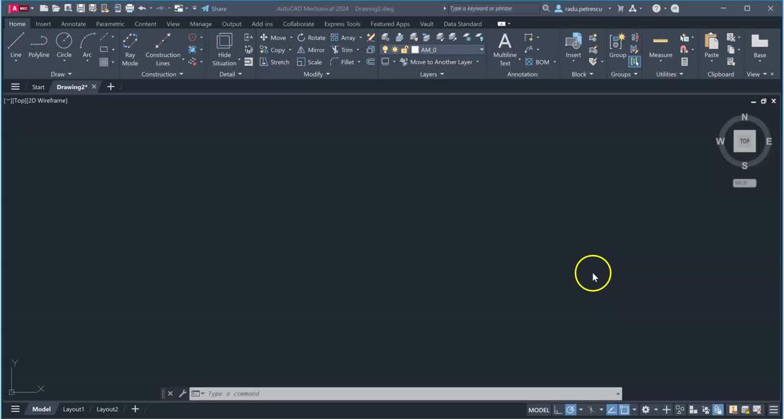Add a new layout with plus button
This screenshot has width=784, height=419.
[135, 409]
